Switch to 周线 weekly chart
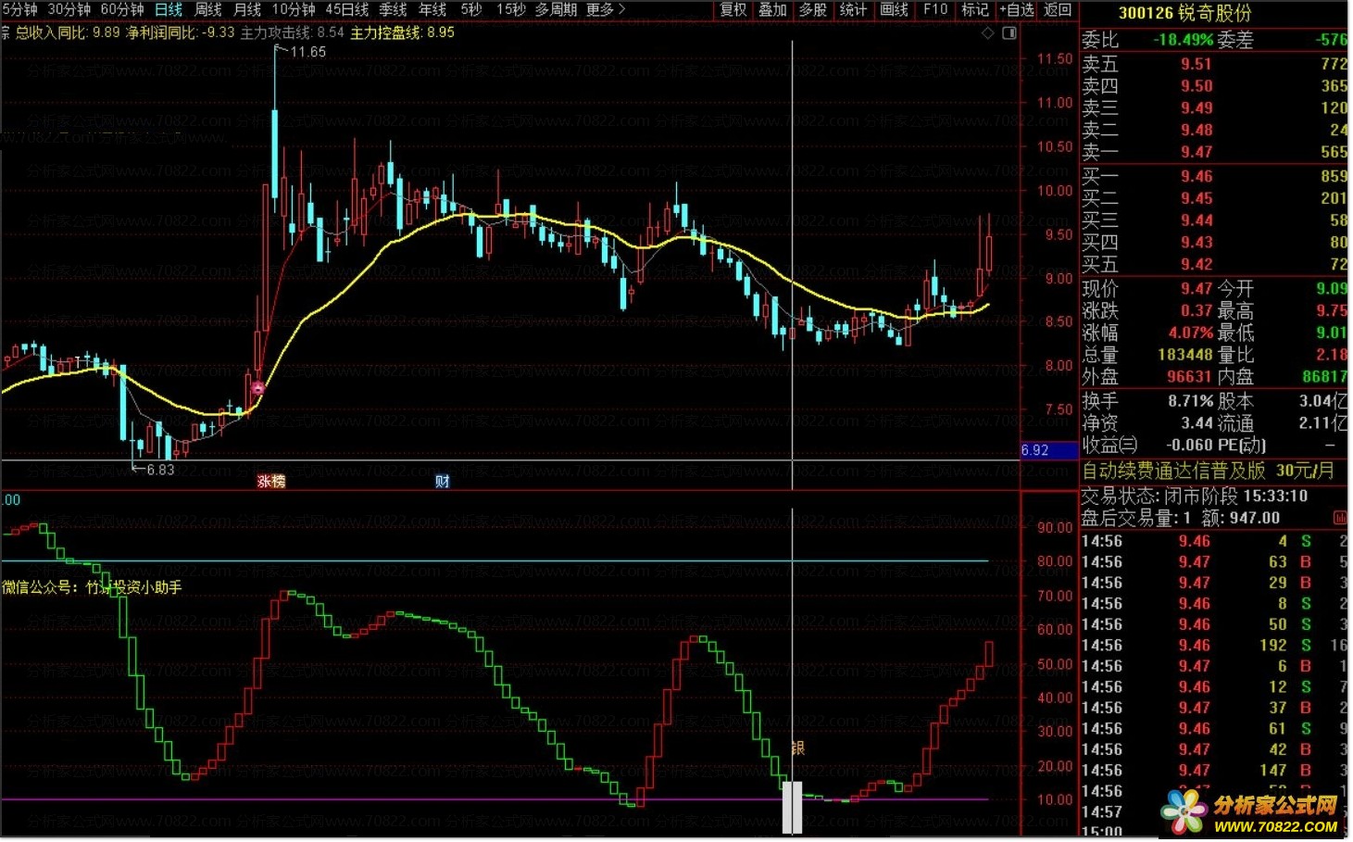 [x=208, y=9]
